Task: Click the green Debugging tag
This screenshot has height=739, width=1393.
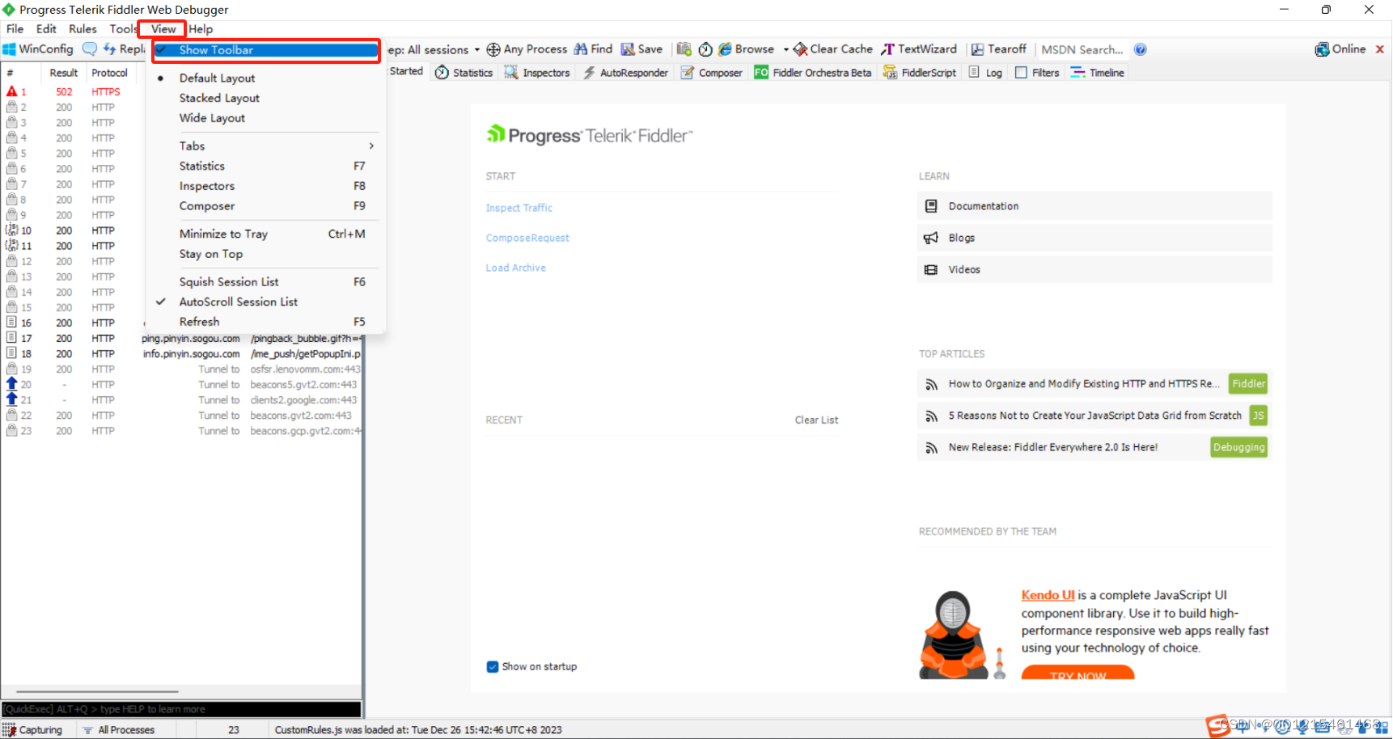Action: pos(1238,447)
